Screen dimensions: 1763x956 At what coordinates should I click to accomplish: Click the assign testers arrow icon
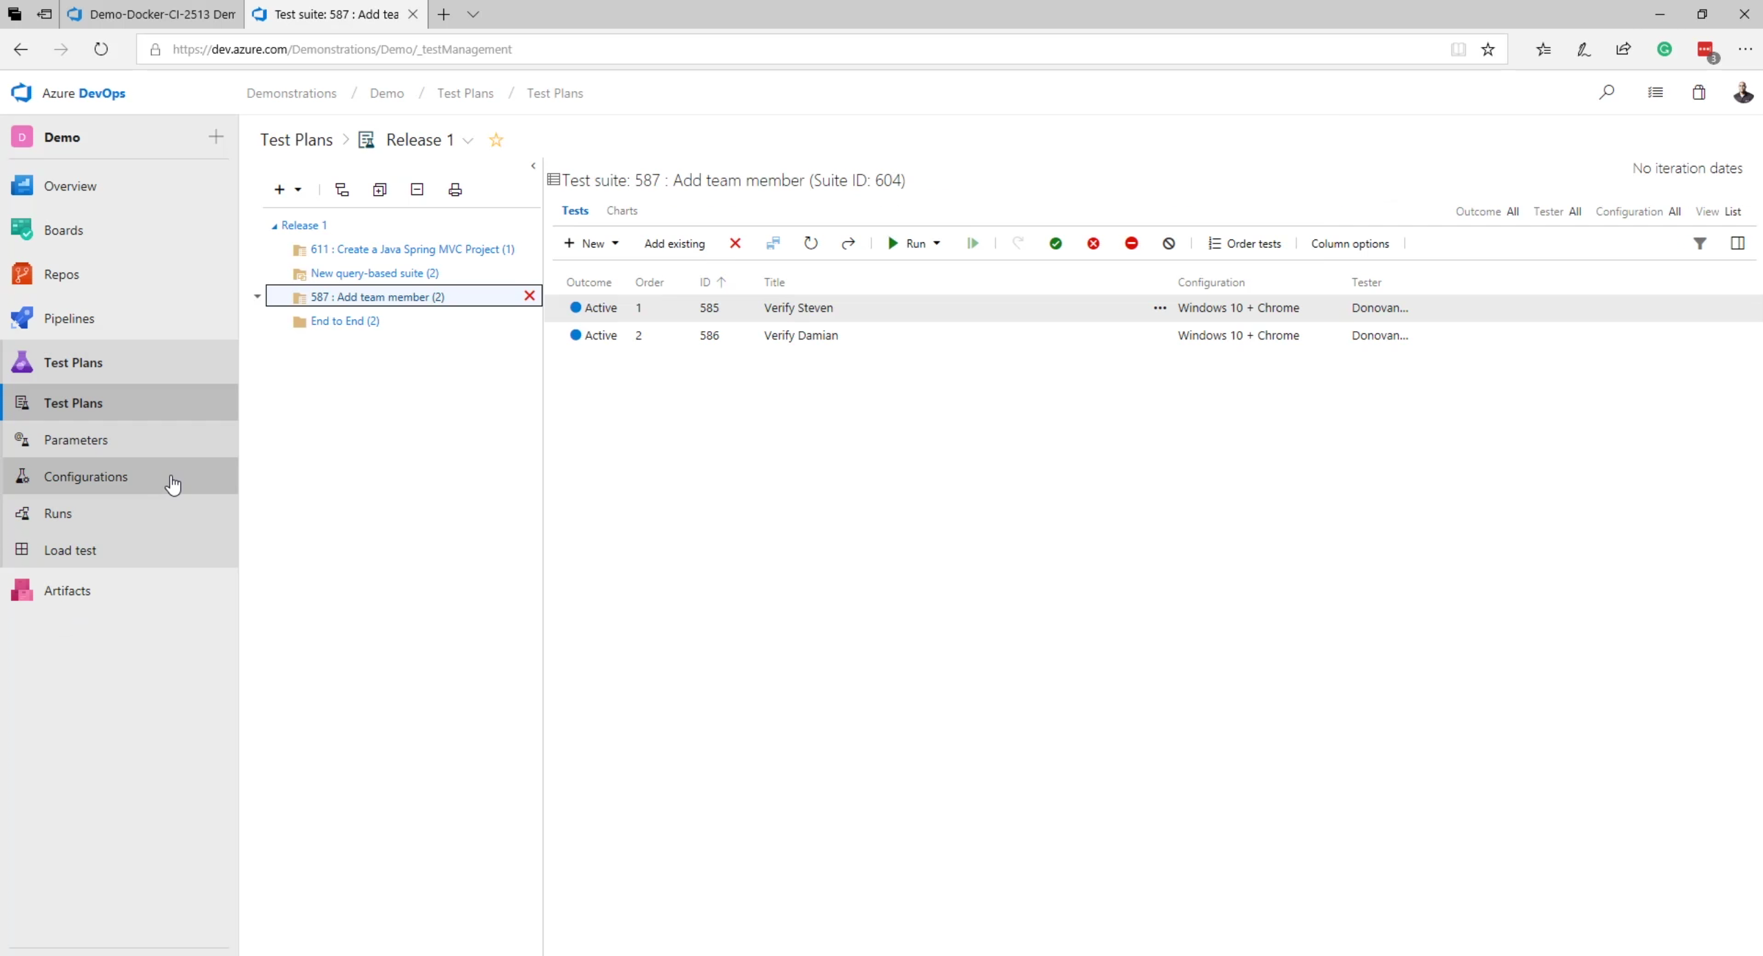(848, 243)
